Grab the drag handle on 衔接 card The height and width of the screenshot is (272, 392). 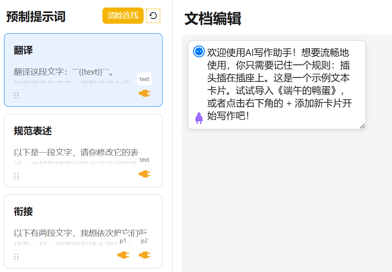[x=16, y=257]
